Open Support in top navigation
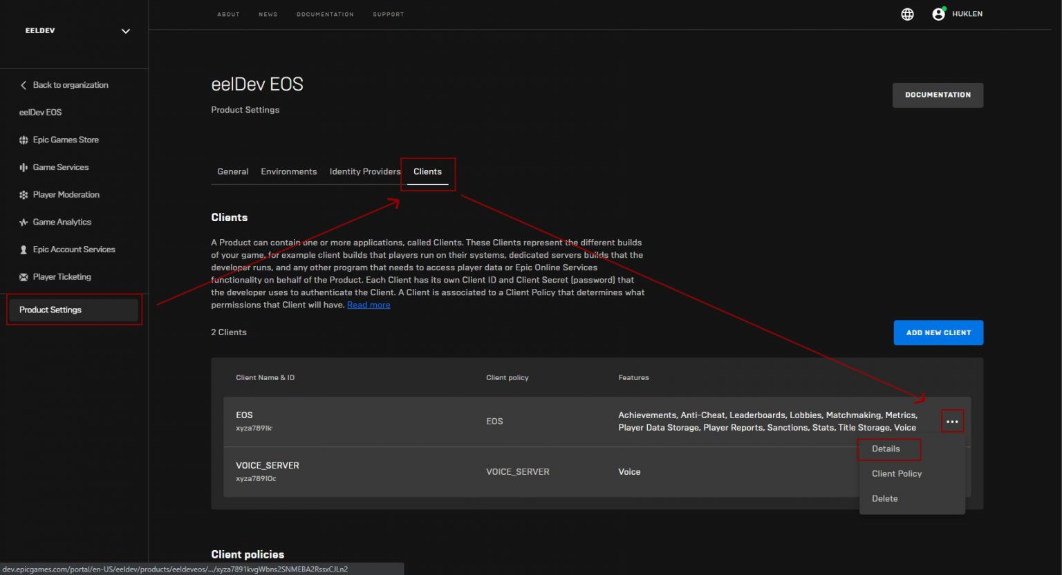Screen dimensions: 1062x575 (389, 15)
